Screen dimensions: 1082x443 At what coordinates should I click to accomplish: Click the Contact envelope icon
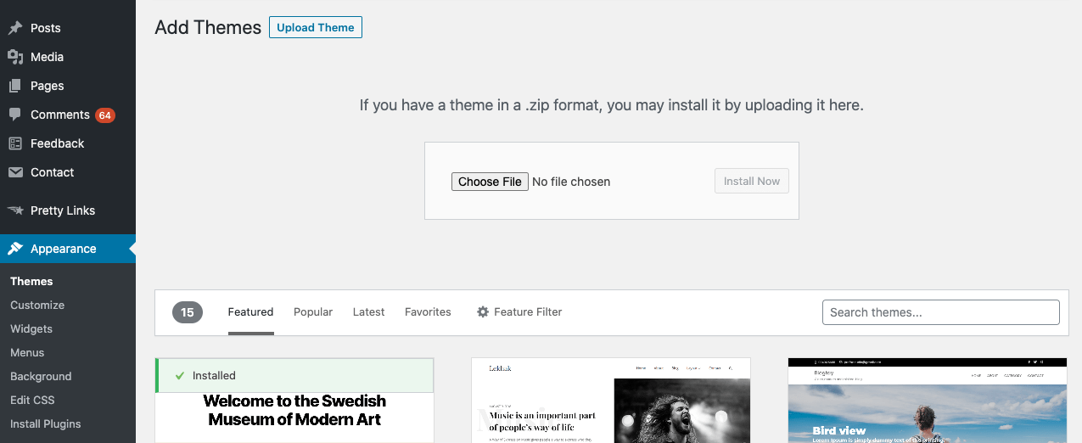pyautogui.click(x=15, y=172)
